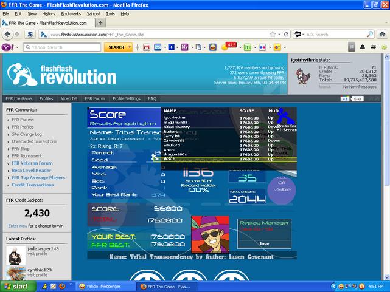The image size is (390, 292).
Task: Click Save in the Replay Manager
Action: (x=264, y=243)
